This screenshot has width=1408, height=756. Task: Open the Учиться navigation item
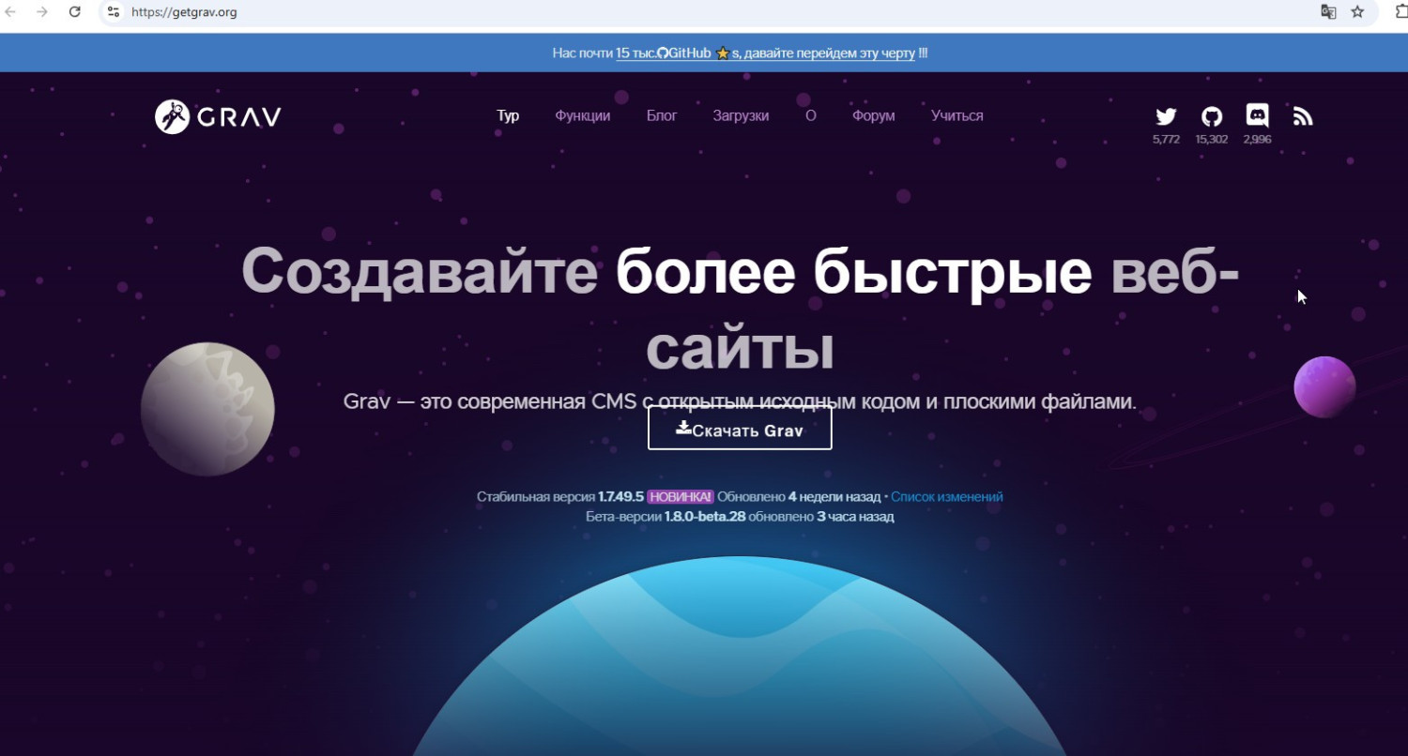pyautogui.click(x=957, y=116)
